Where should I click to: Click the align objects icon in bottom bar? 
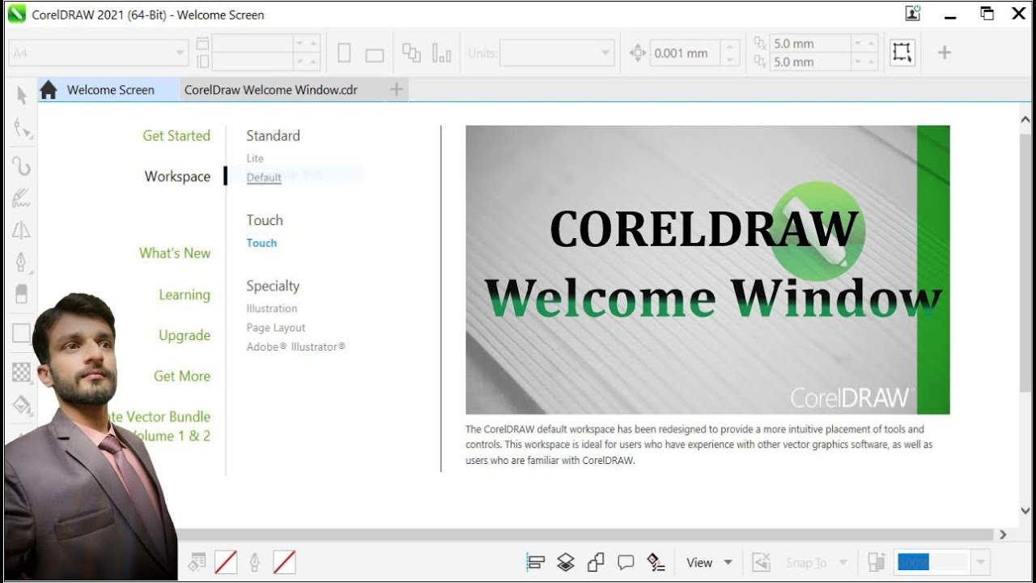coord(536,562)
